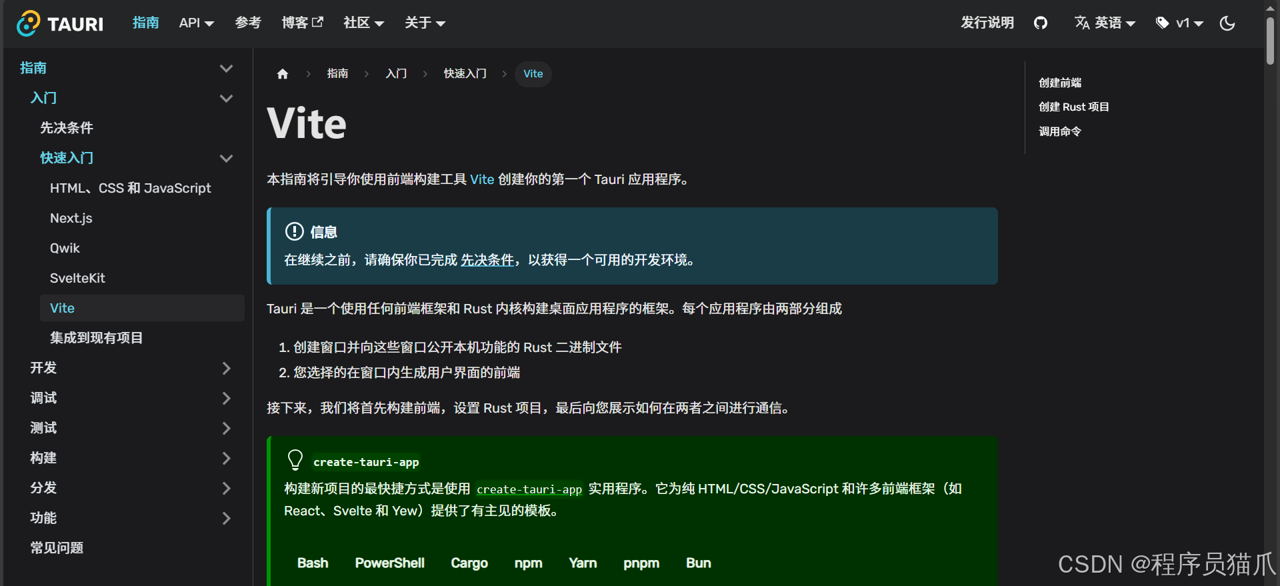
Task: Open the API dropdown menu
Action: (x=196, y=23)
